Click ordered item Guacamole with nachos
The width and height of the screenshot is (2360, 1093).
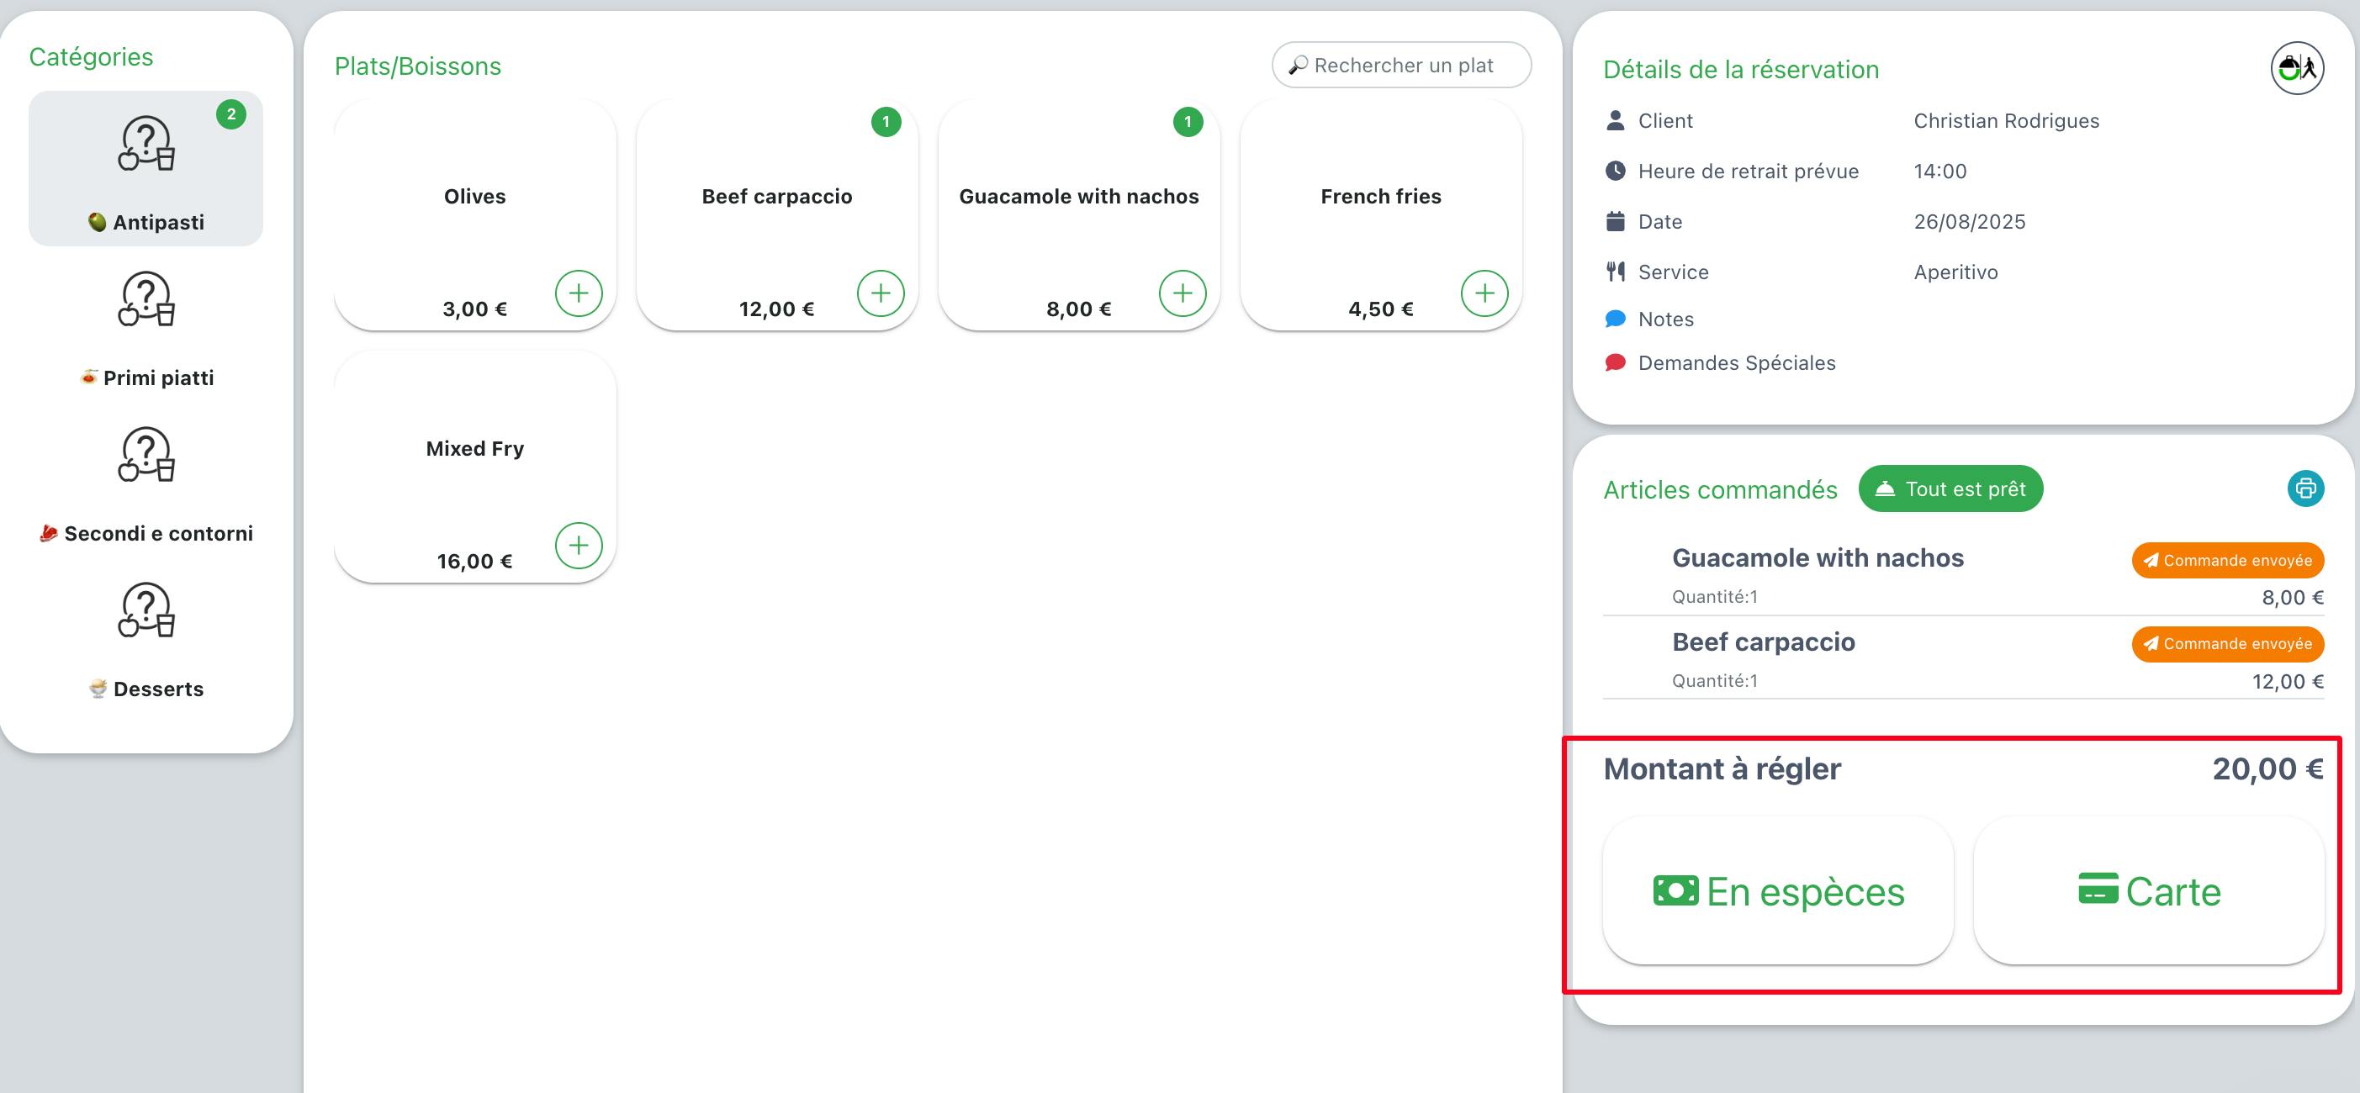(x=1818, y=558)
